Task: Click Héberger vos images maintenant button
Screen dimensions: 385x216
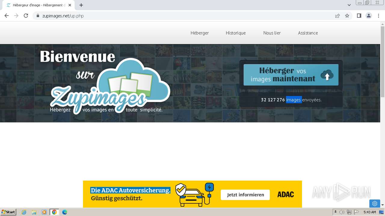Action: pos(291,75)
